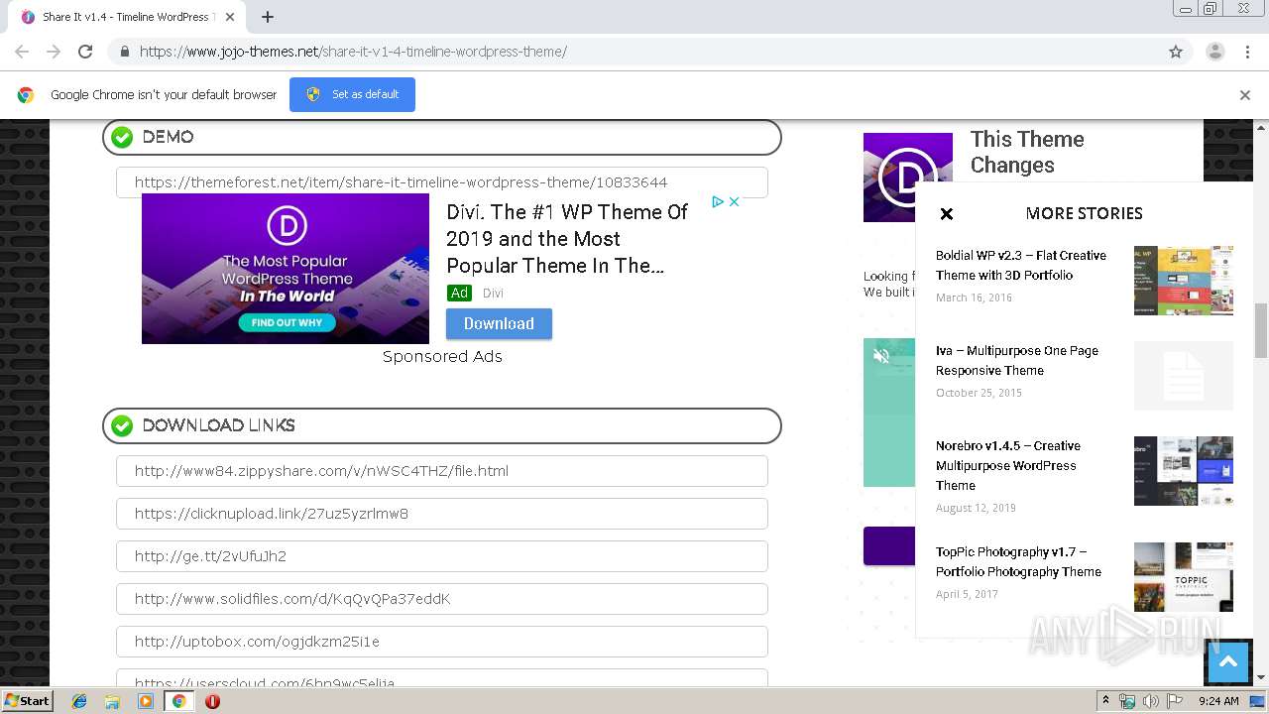Click the Divi ad banner image
Screen dimensions: 1269x714
tap(286, 269)
